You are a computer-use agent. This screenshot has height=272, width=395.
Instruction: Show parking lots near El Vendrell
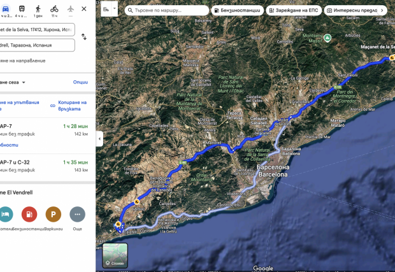54,214
